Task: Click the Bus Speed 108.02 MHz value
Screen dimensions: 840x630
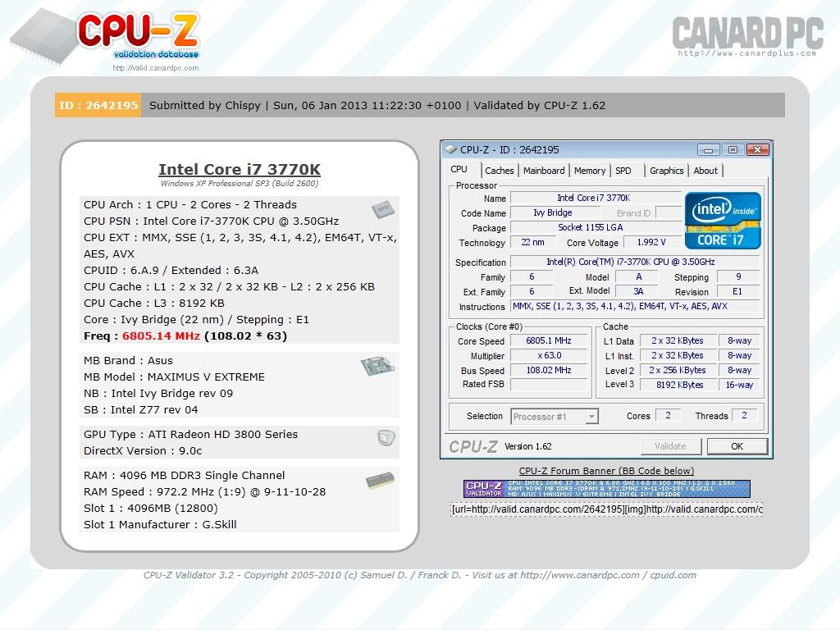Action: [549, 370]
